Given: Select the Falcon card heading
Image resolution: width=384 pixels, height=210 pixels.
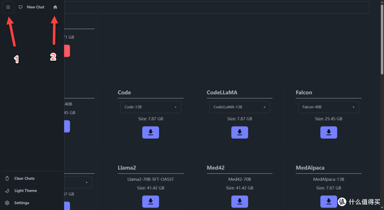Looking at the screenshot, I should click(x=304, y=92).
